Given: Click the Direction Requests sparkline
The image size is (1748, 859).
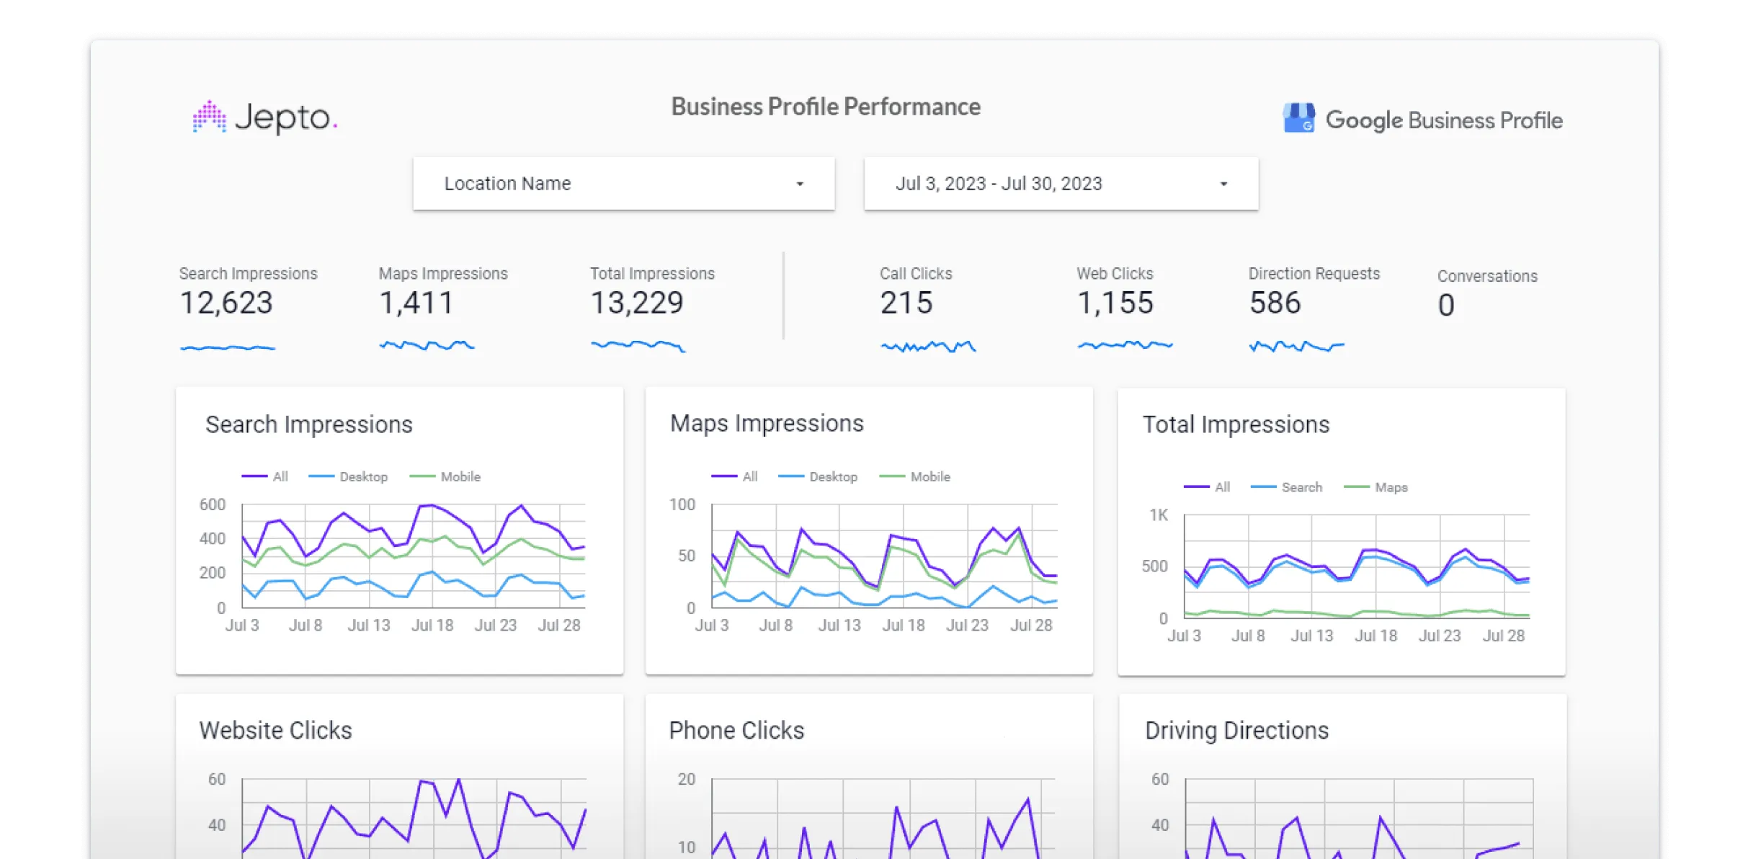Looking at the screenshot, I should click(1296, 347).
